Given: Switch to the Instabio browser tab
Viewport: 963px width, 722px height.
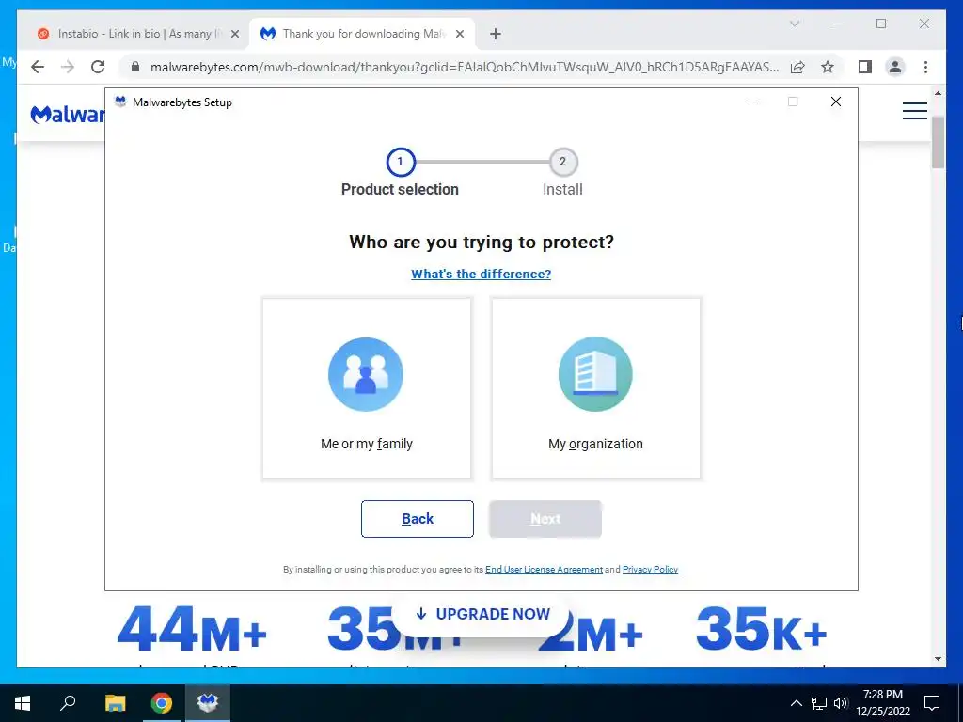Looking at the screenshot, I should click(x=138, y=34).
